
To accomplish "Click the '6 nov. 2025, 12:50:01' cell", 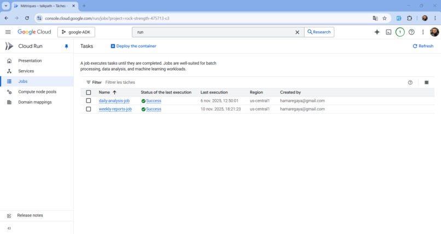I will tap(219, 101).
